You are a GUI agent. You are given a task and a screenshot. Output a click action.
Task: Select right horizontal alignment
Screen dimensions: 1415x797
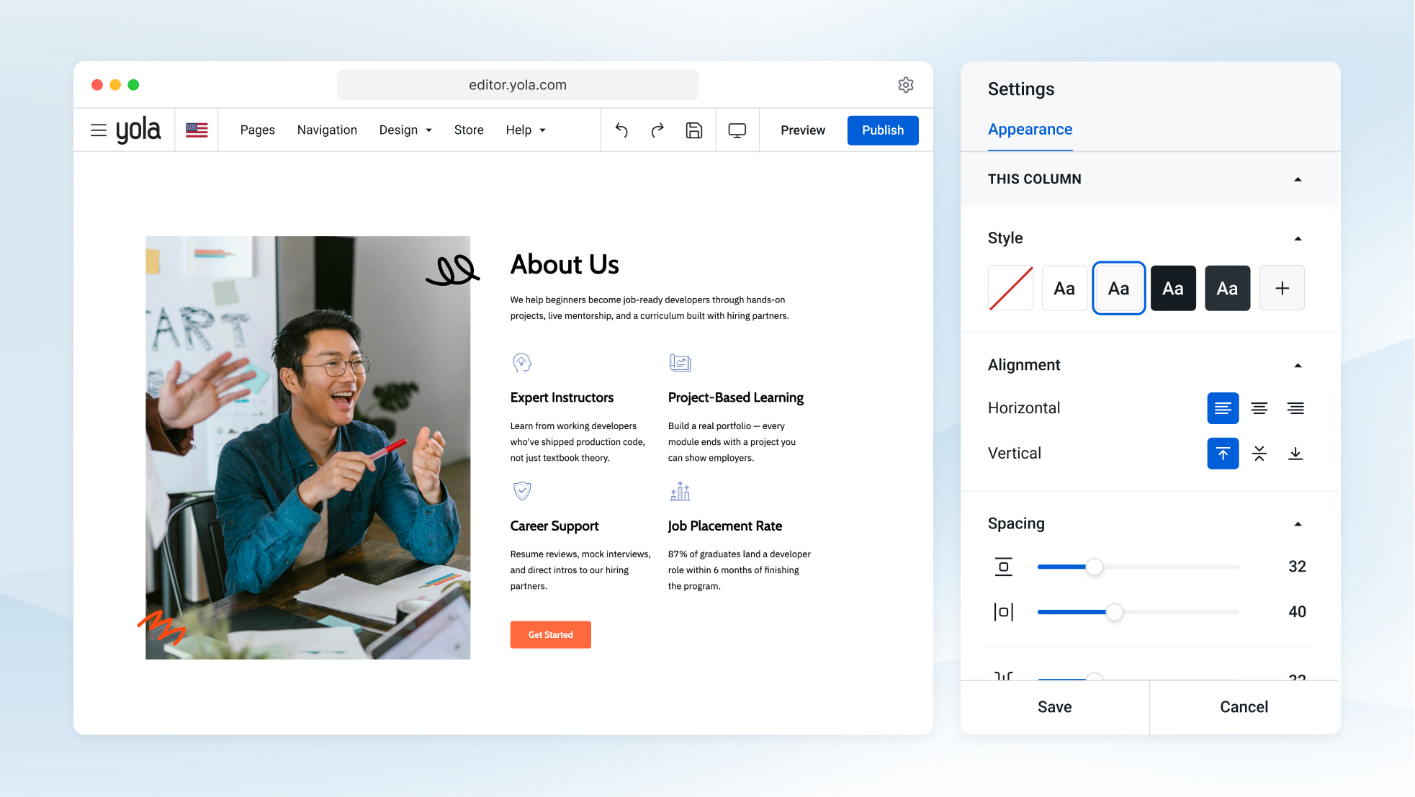(x=1295, y=408)
